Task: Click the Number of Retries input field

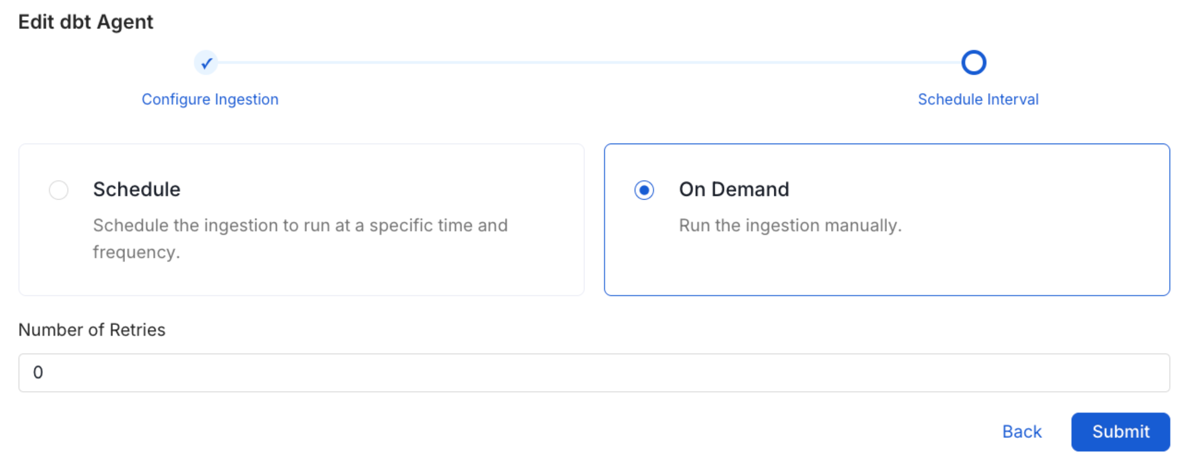Action: [593, 372]
